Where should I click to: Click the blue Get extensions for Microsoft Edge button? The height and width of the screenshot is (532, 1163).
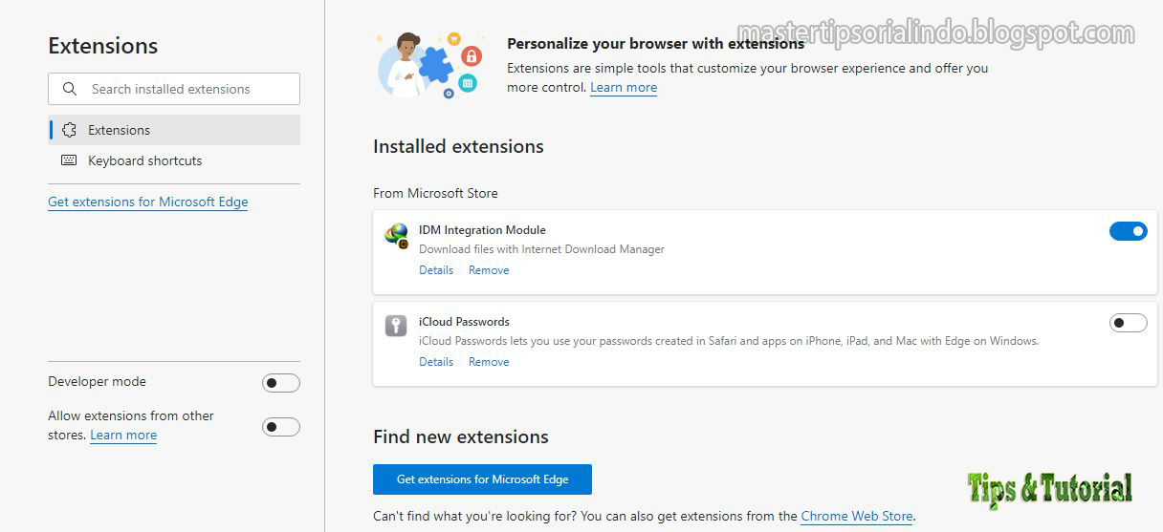coord(482,479)
